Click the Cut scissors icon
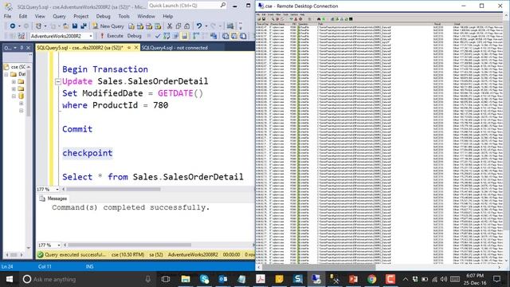This screenshot has width=510, height=287. 170,26
